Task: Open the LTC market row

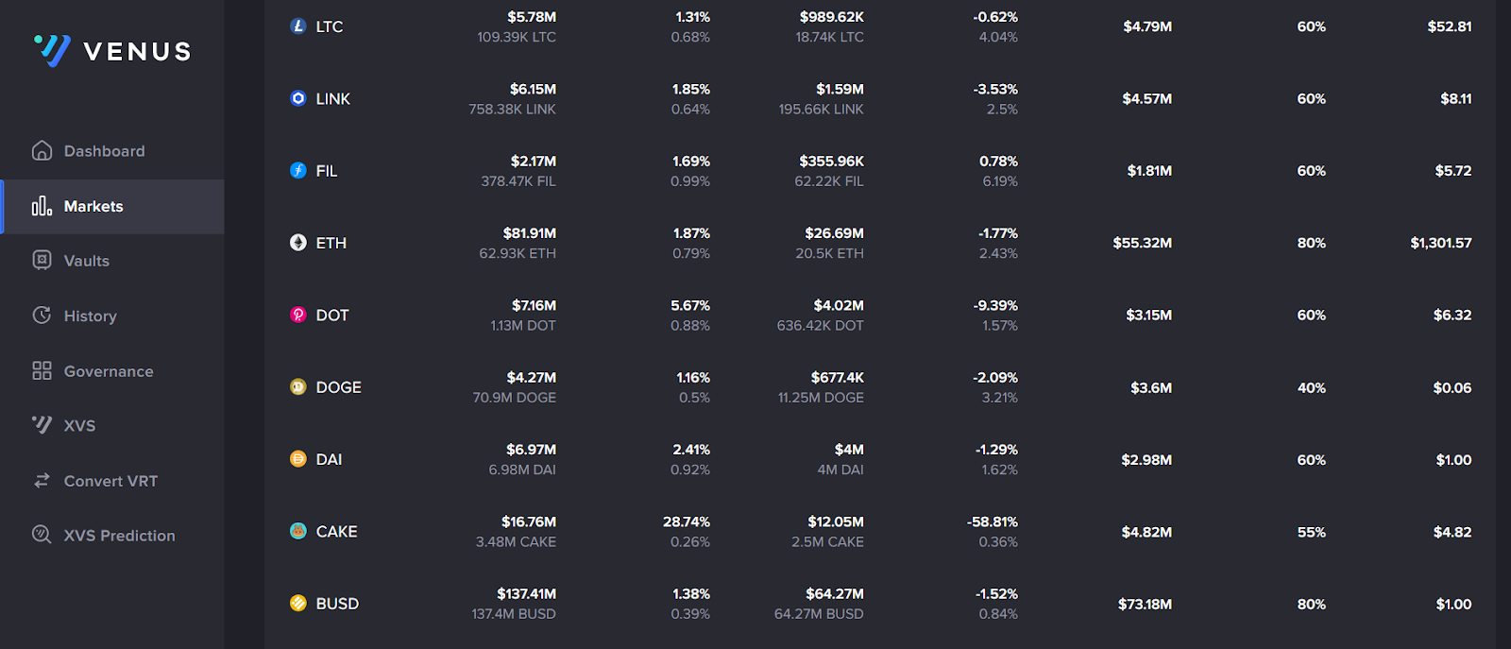Action: click(329, 26)
